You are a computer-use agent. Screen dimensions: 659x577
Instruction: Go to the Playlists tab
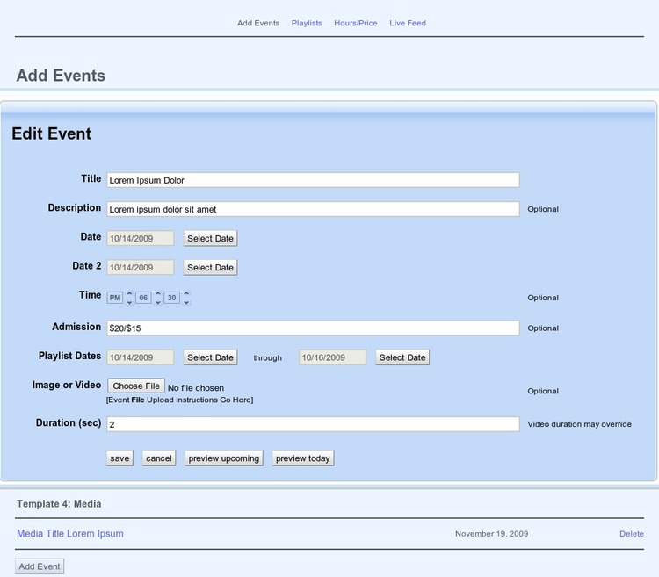tap(307, 23)
